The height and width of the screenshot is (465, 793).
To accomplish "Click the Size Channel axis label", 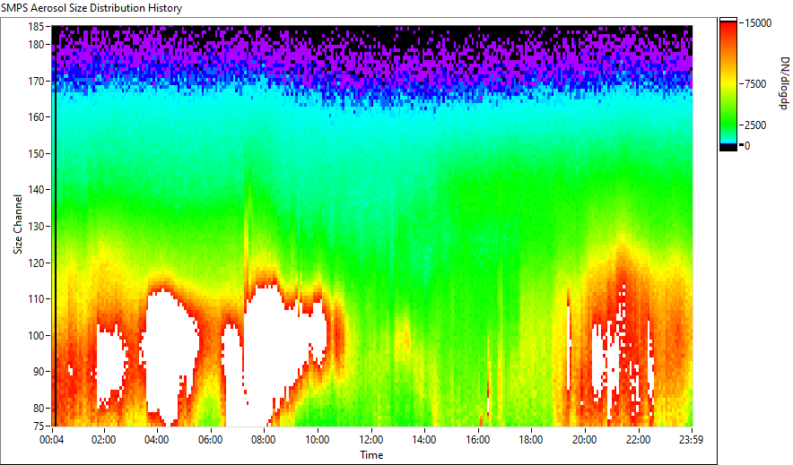I will 18,224.
